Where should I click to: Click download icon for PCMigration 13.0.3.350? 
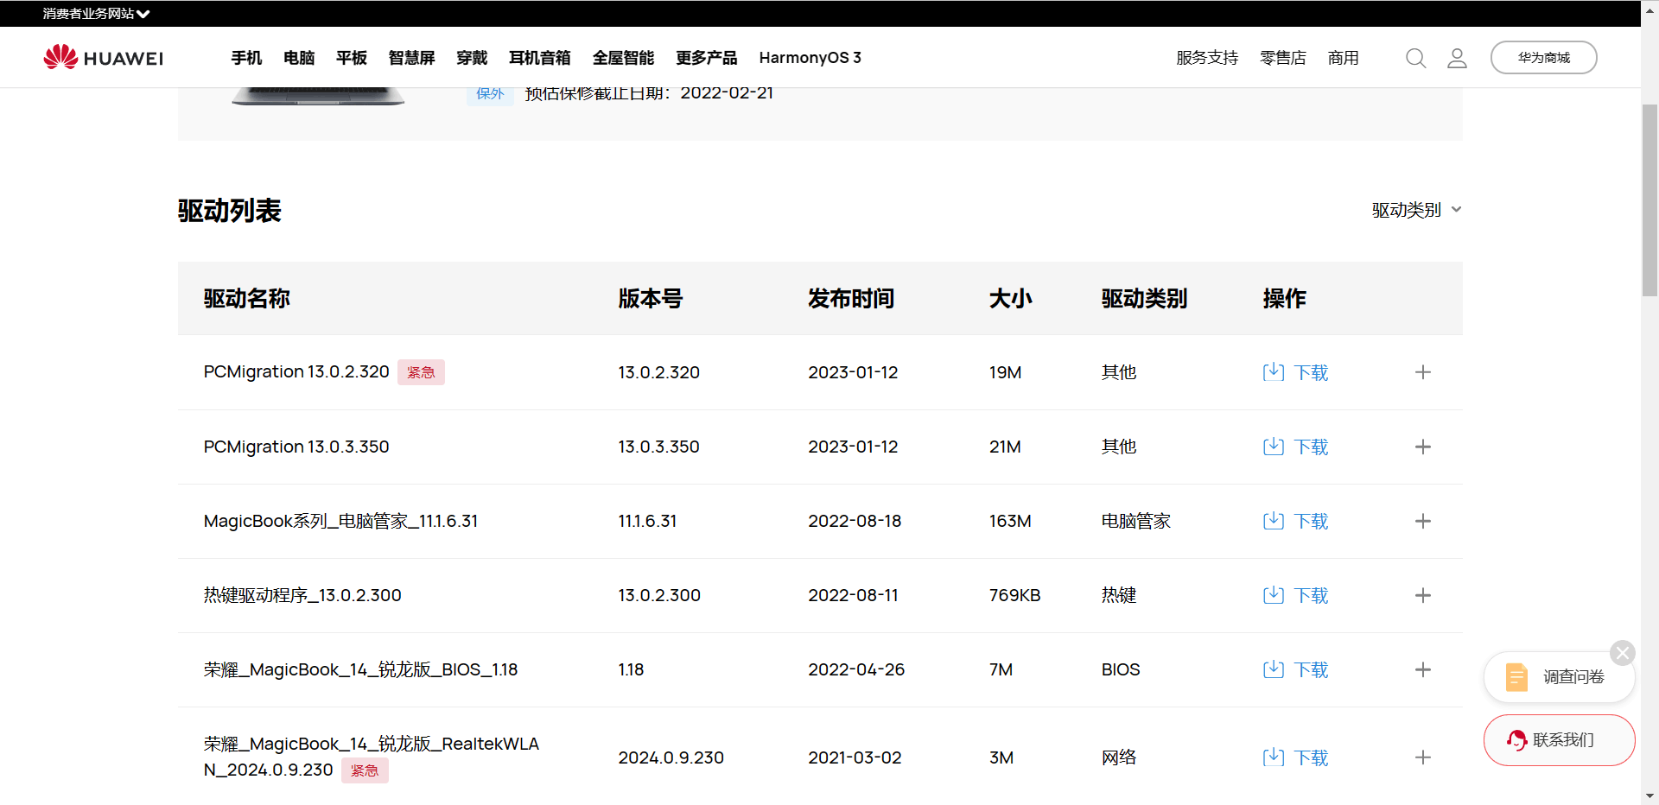pyautogui.click(x=1274, y=447)
